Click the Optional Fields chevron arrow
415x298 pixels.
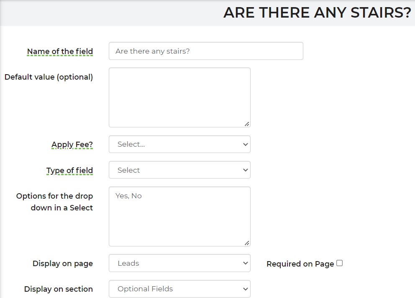click(x=245, y=289)
